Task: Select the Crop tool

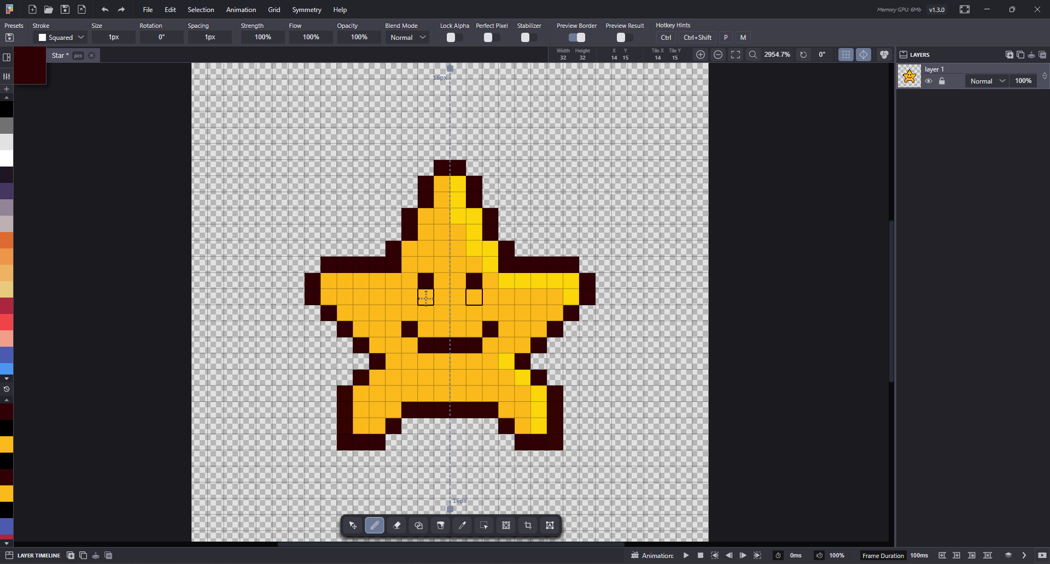Action: [x=528, y=525]
